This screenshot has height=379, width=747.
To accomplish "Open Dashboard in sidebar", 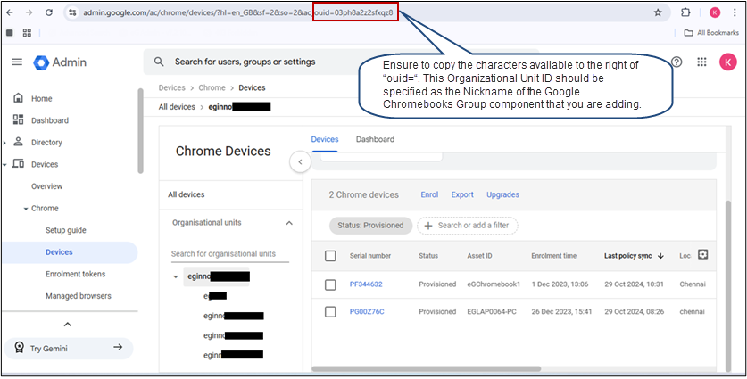I will pos(50,120).
